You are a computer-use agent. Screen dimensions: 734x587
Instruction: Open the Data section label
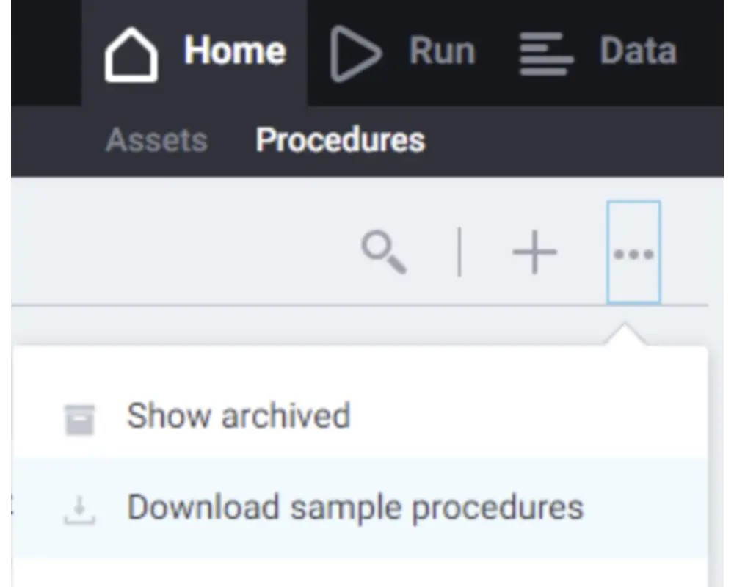tap(638, 51)
